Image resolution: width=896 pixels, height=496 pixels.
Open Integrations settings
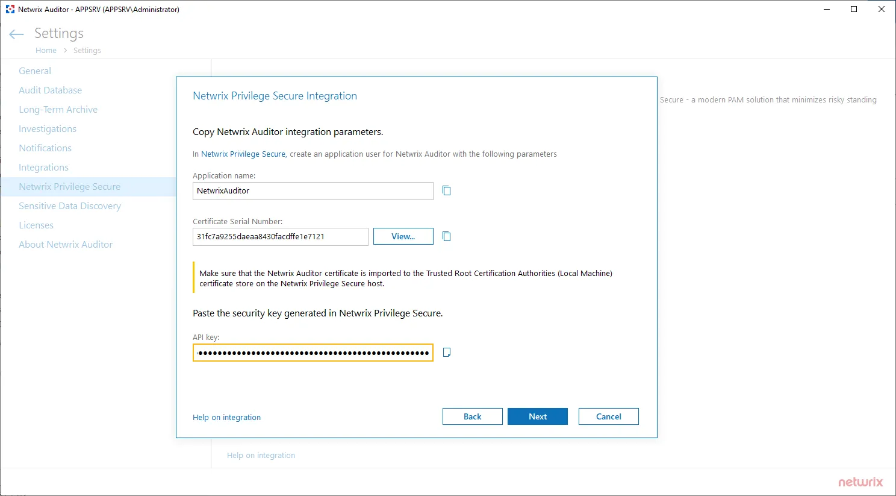[44, 168]
